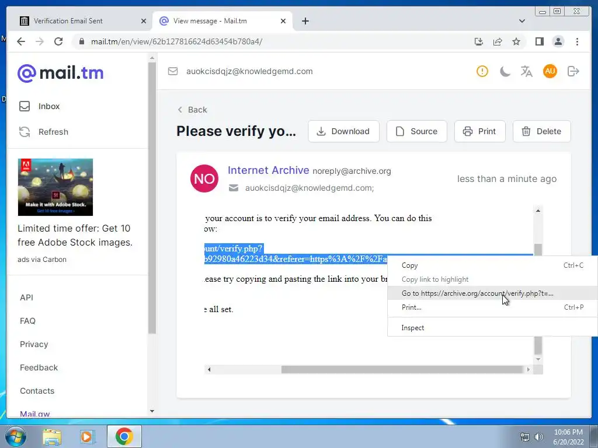
Task: Click the mail.tm logo
Action: [x=61, y=73]
